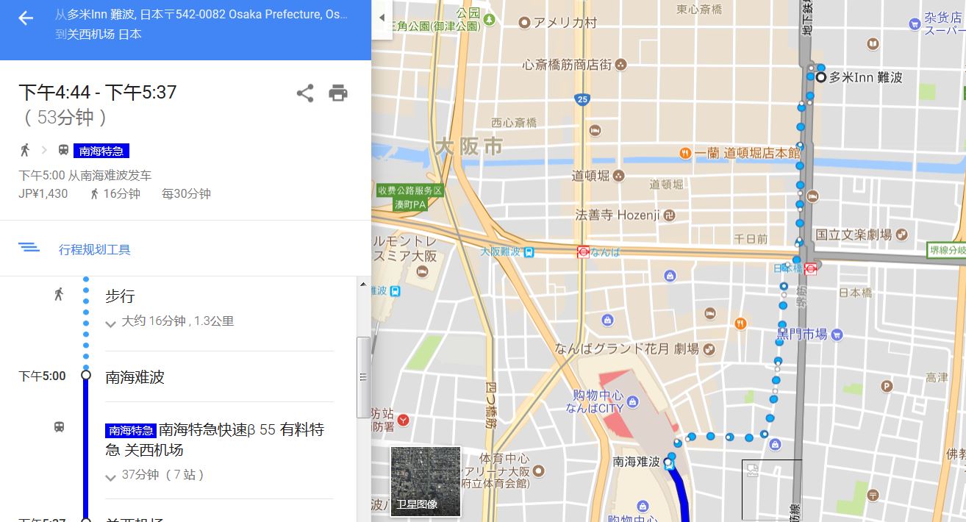Click the 法善寺 Hozenji temple marker
Viewport: 966px width, 522px height.
pyautogui.click(x=669, y=215)
